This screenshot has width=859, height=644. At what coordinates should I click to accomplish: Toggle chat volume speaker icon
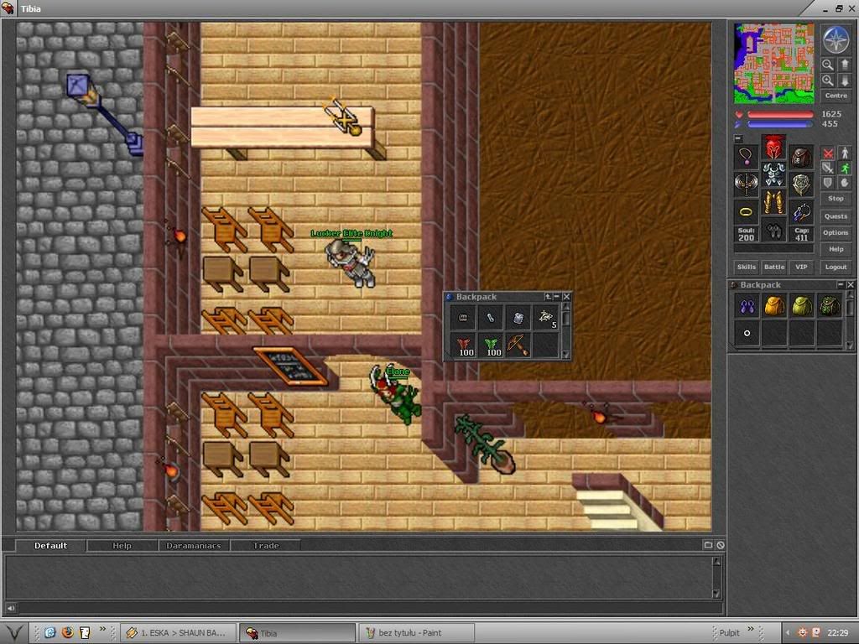[x=10, y=608]
